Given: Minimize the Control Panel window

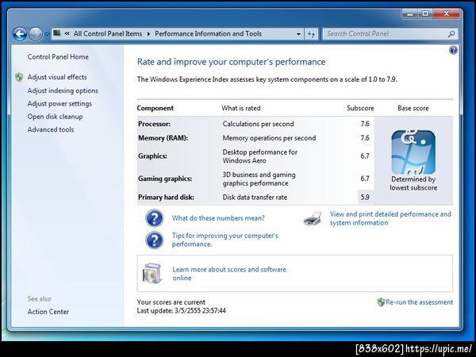Looking at the screenshot, I should tap(410, 13).
